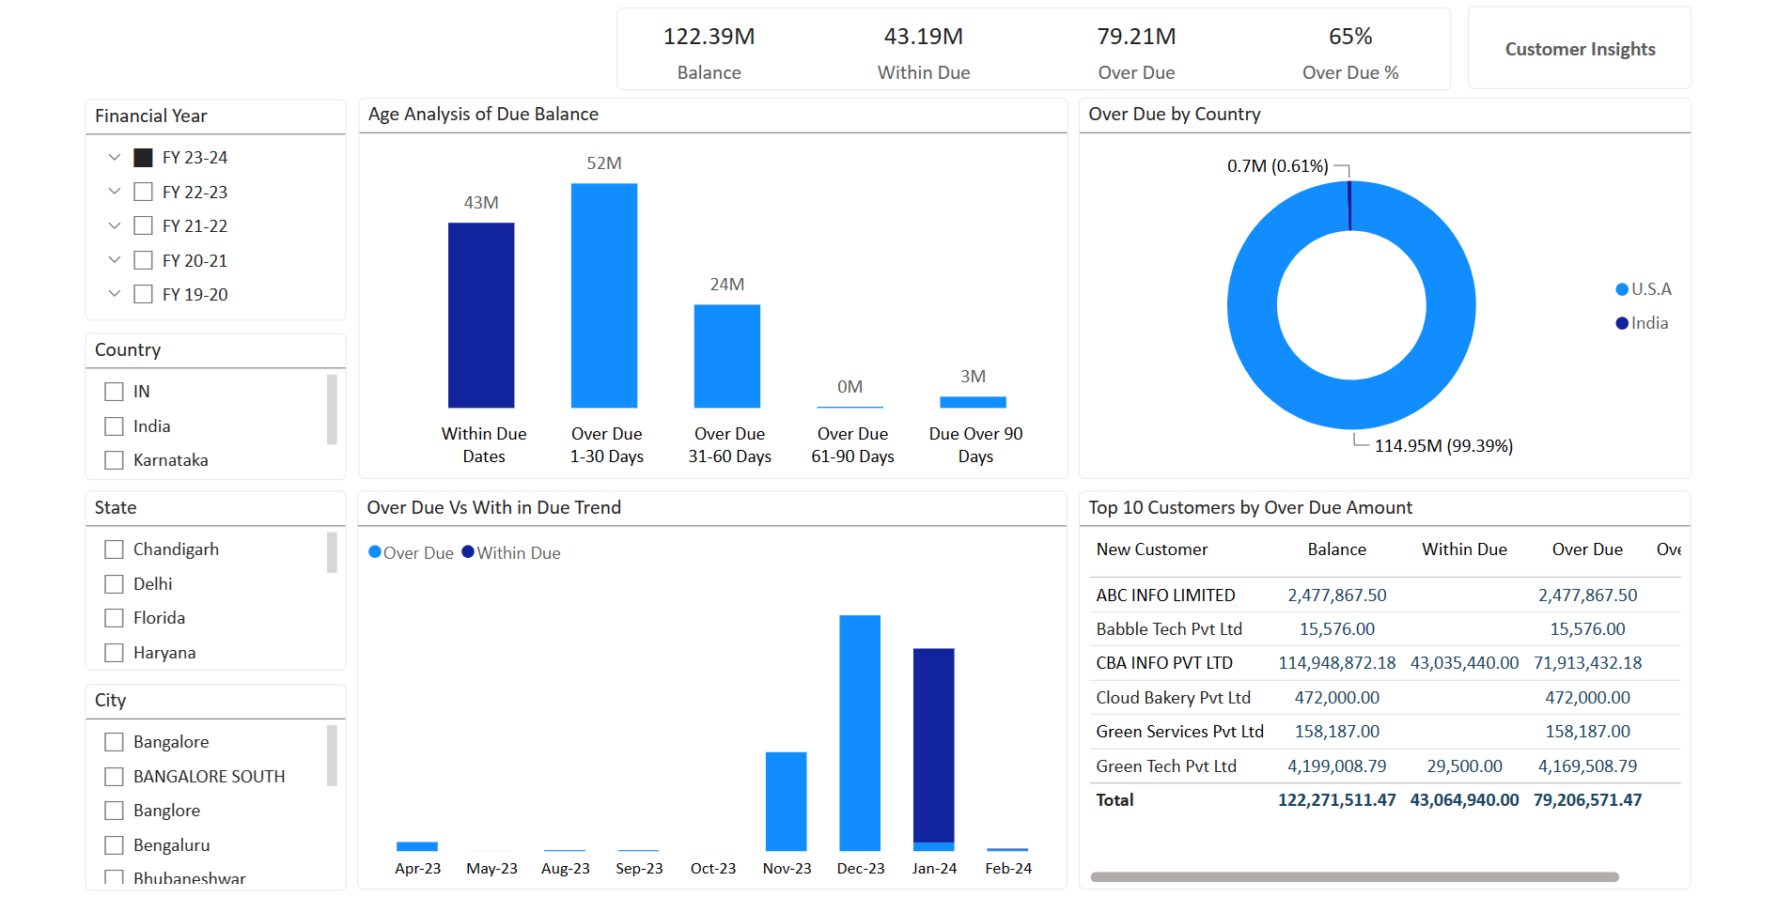1777x897 pixels.
Task: Click Within Due trend legend marker
Action: click(468, 552)
